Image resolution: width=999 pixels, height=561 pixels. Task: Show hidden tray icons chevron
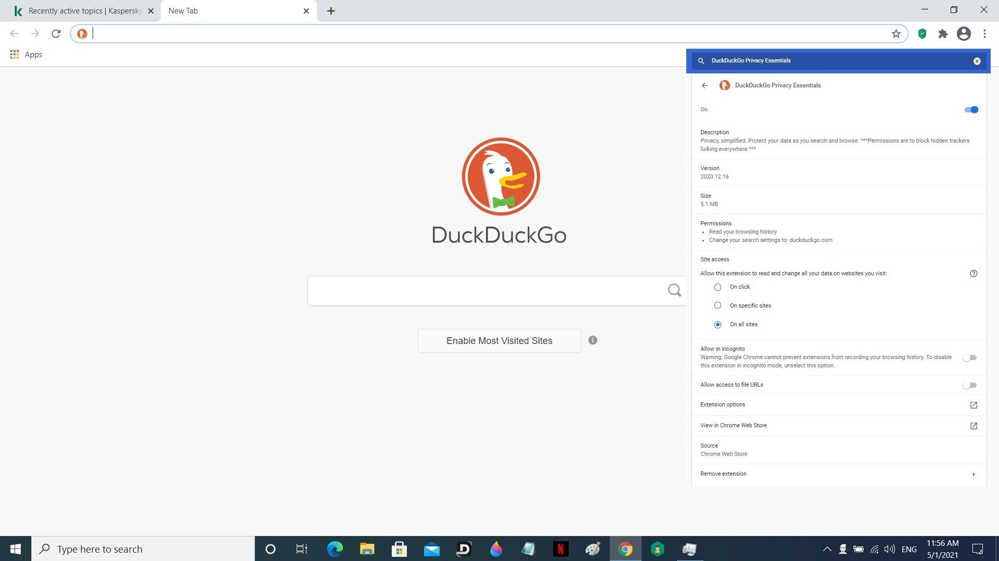[827, 549]
